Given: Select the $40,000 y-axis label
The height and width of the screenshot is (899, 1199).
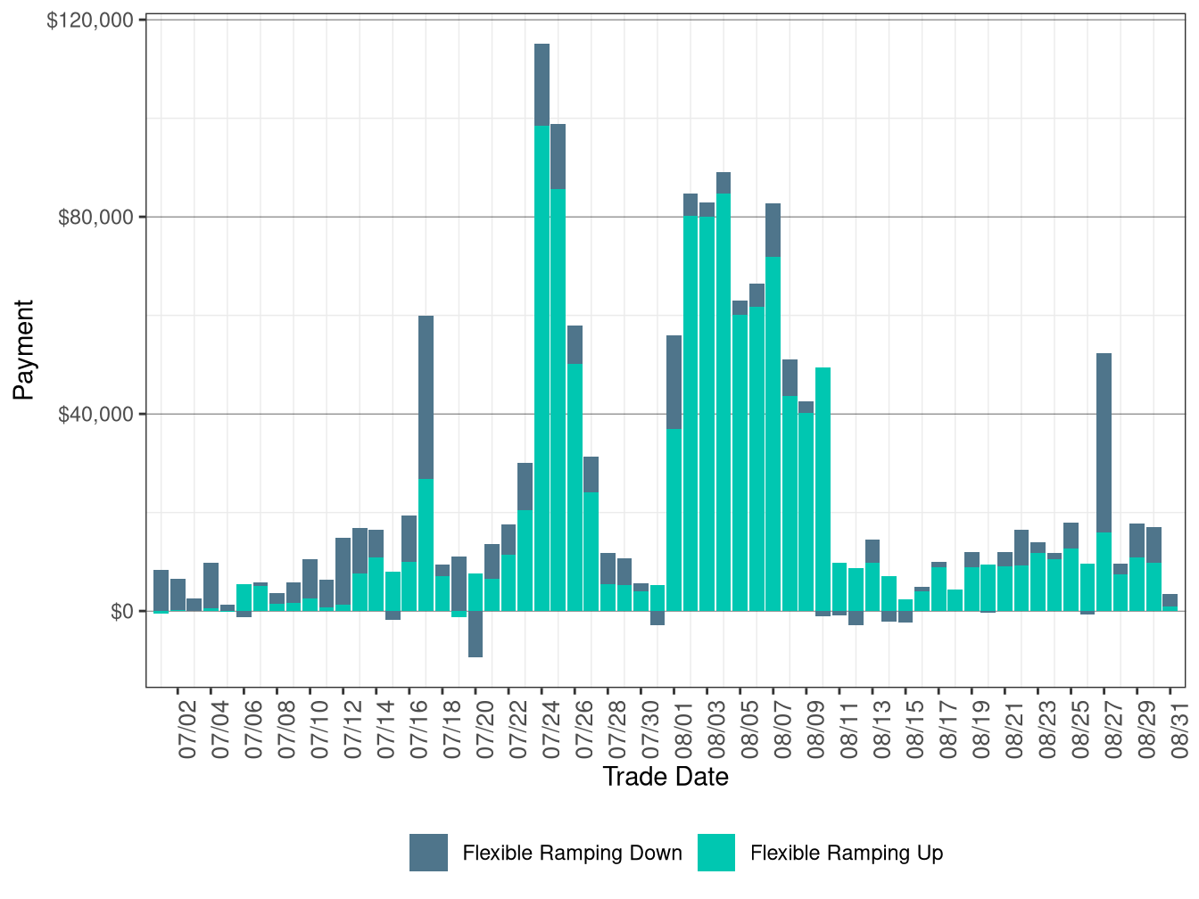Looking at the screenshot, I should [x=95, y=414].
